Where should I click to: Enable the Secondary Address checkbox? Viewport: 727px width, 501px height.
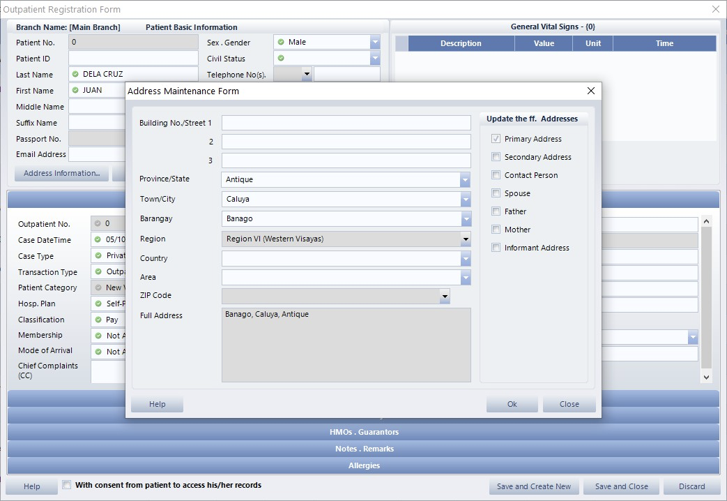coord(496,157)
